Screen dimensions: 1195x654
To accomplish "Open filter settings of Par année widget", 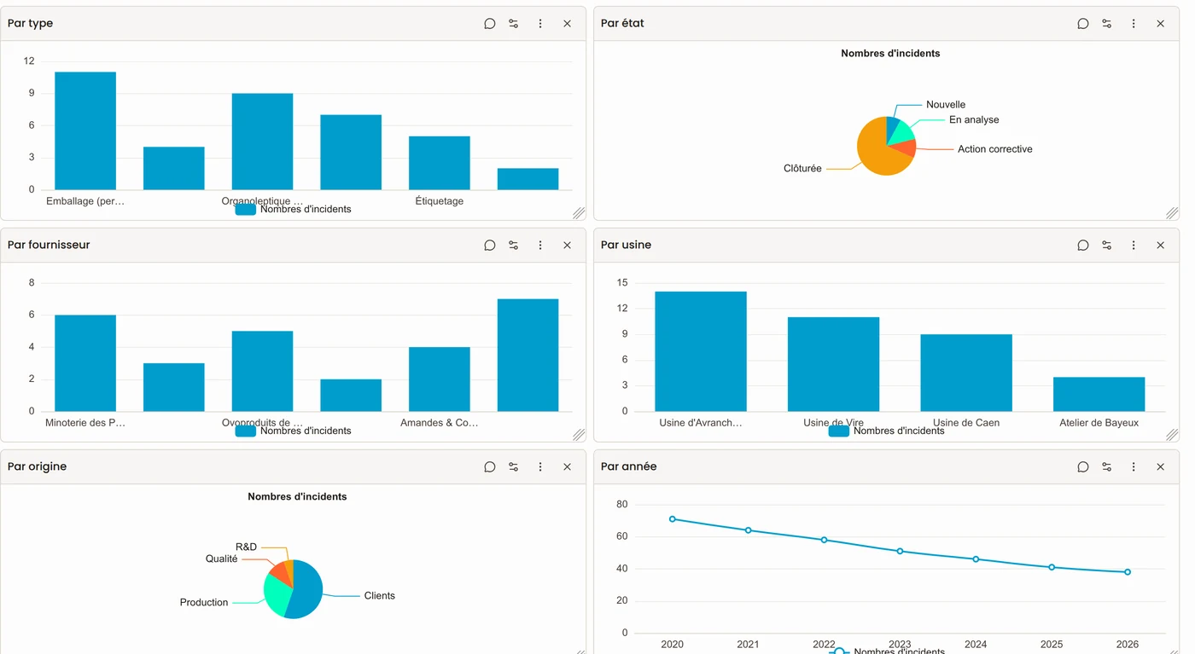I will [1107, 467].
